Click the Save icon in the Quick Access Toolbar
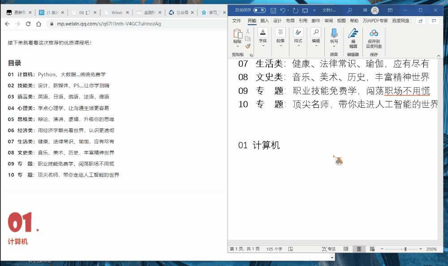Viewport: 448px width, 266px height. (272, 9)
